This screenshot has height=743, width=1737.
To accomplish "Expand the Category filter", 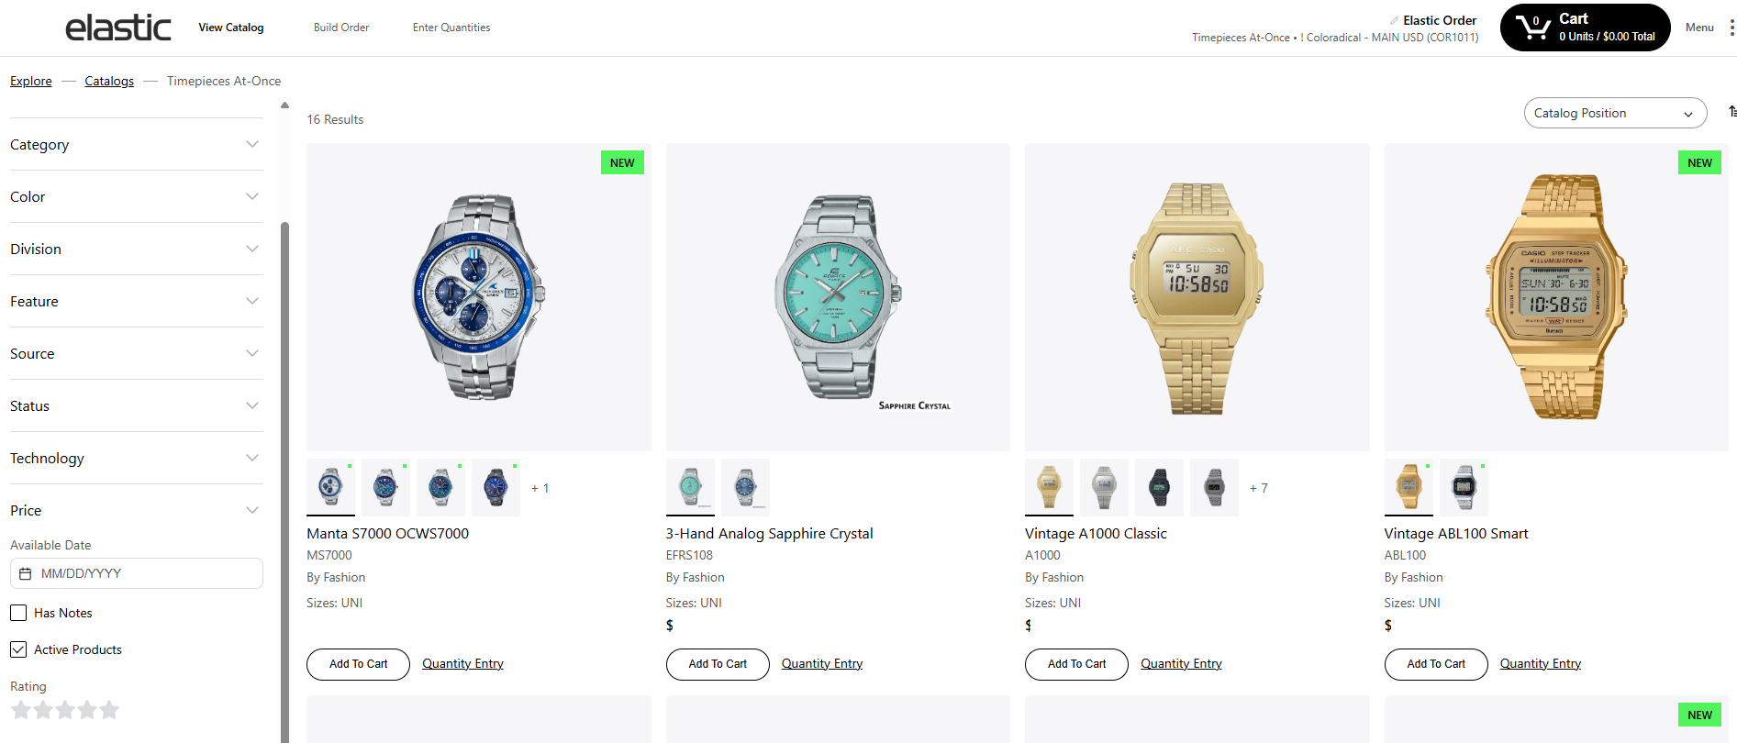I will tap(136, 145).
